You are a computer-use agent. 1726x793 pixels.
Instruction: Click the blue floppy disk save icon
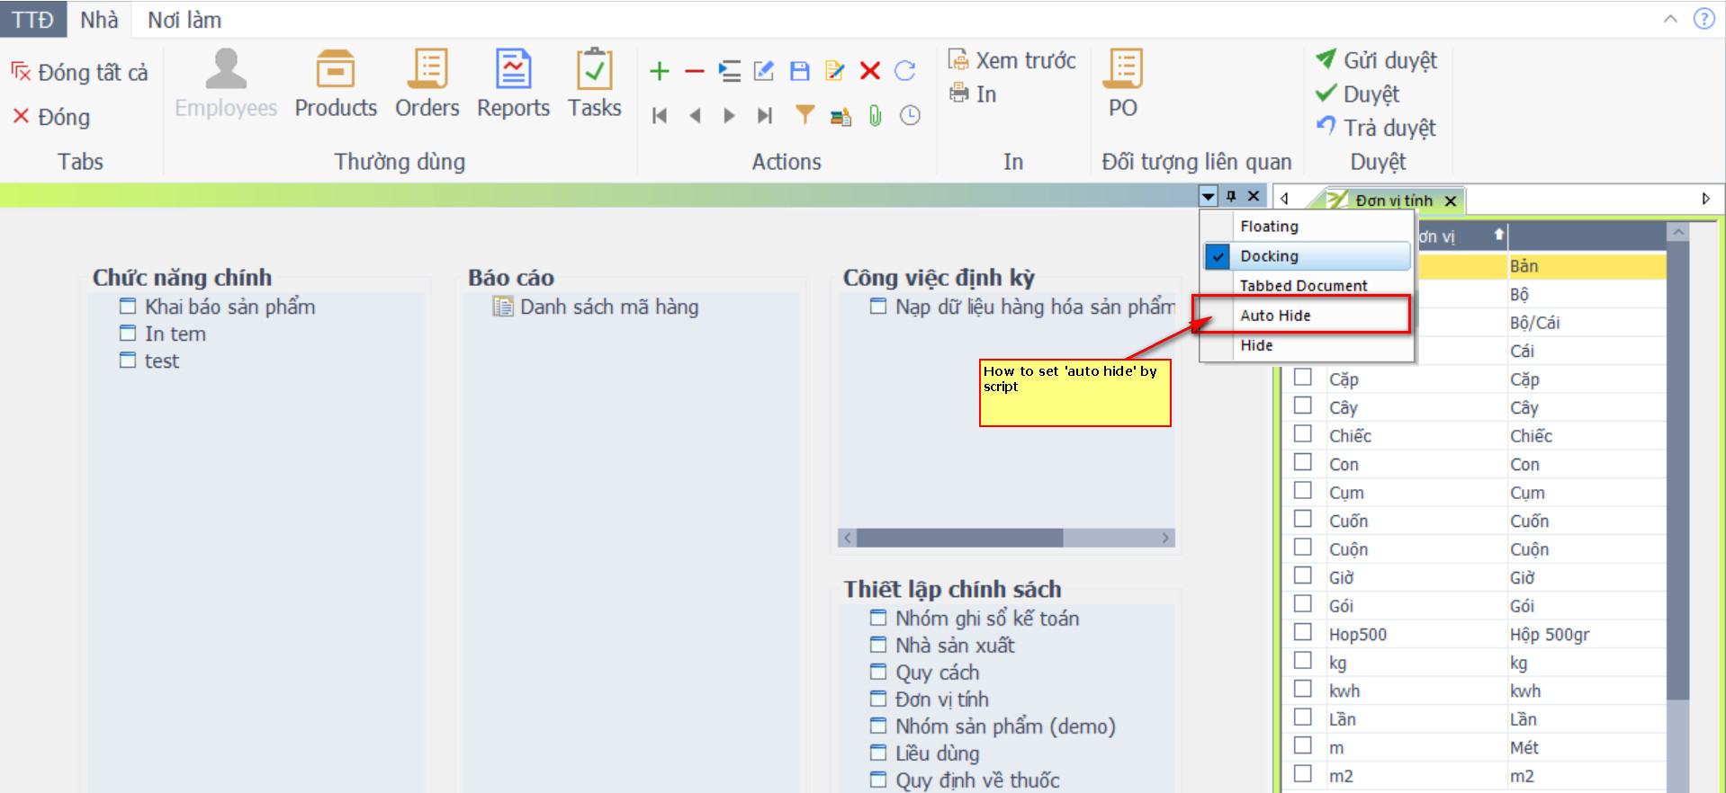click(799, 71)
